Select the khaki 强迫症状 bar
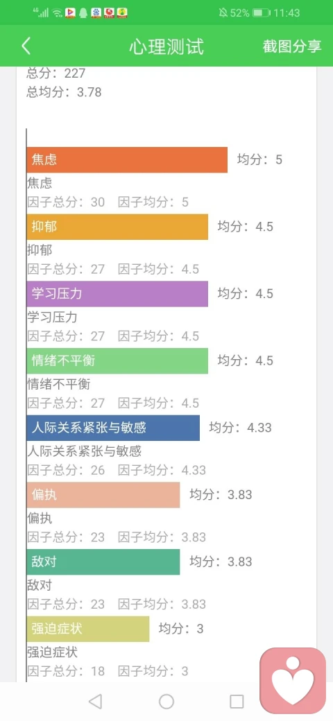Viewport: 333px width, 721px height. click(88, 629)
